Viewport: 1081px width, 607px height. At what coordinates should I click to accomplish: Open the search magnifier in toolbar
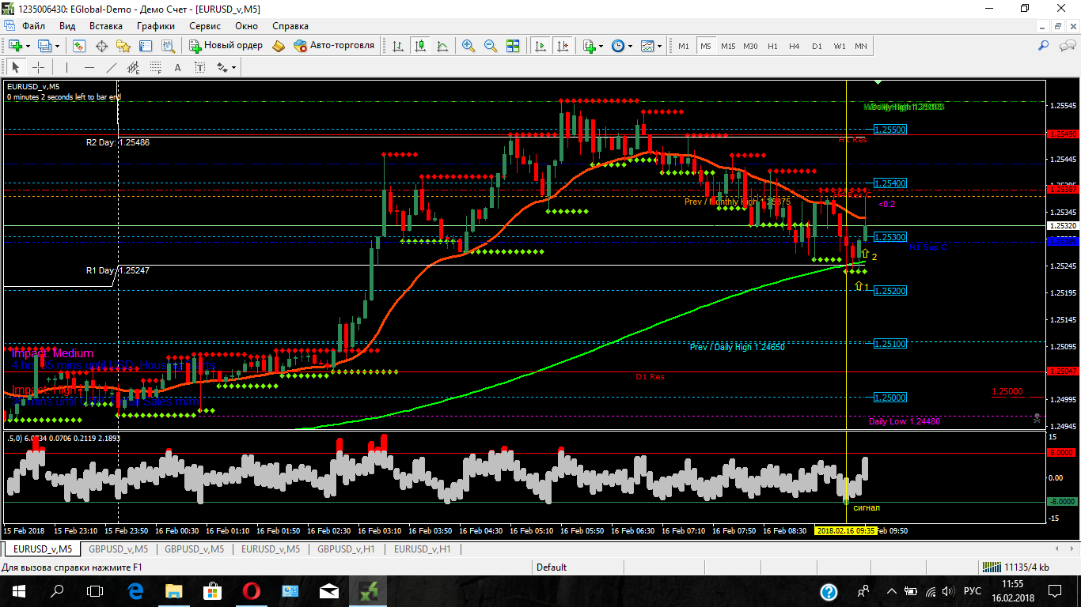(1044, 46)
